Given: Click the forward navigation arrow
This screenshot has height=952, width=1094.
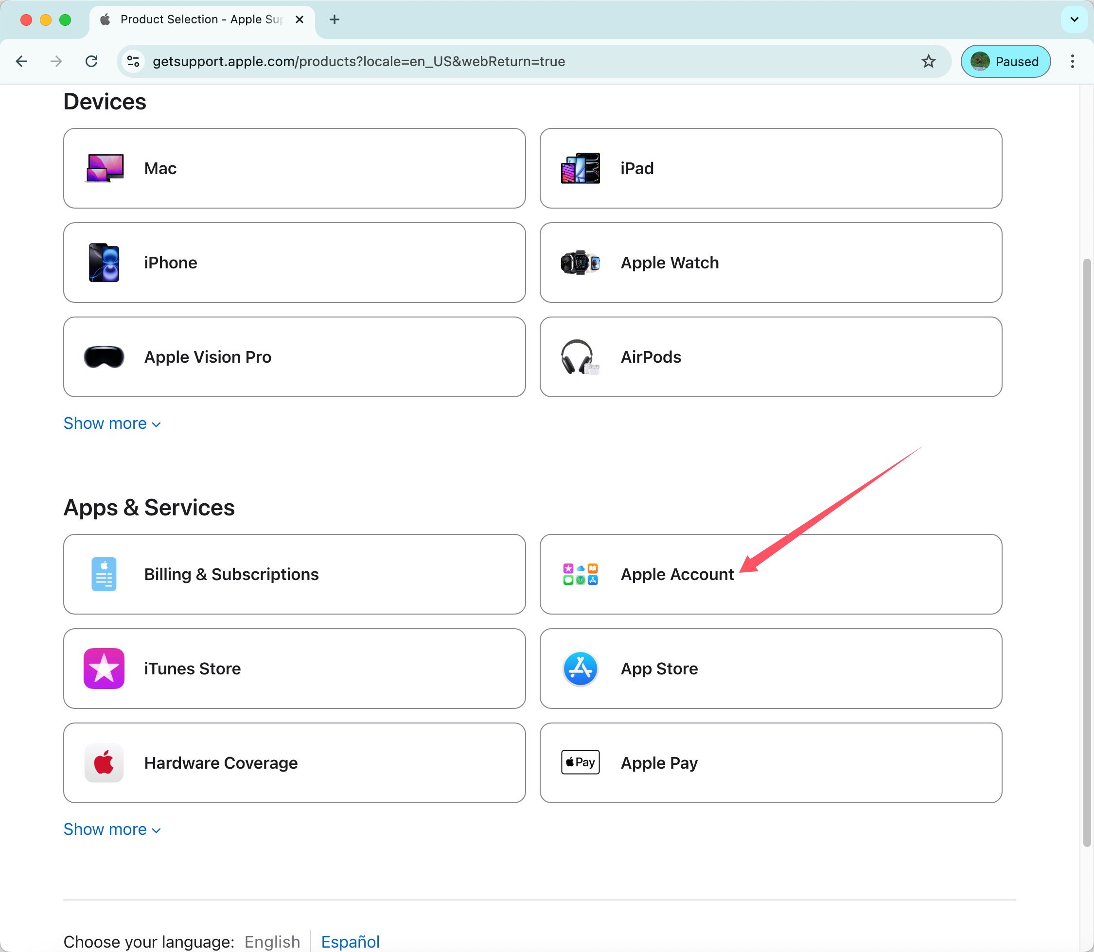Looking at the screenshot, I should pyautogui.click(x=56, y=62).
